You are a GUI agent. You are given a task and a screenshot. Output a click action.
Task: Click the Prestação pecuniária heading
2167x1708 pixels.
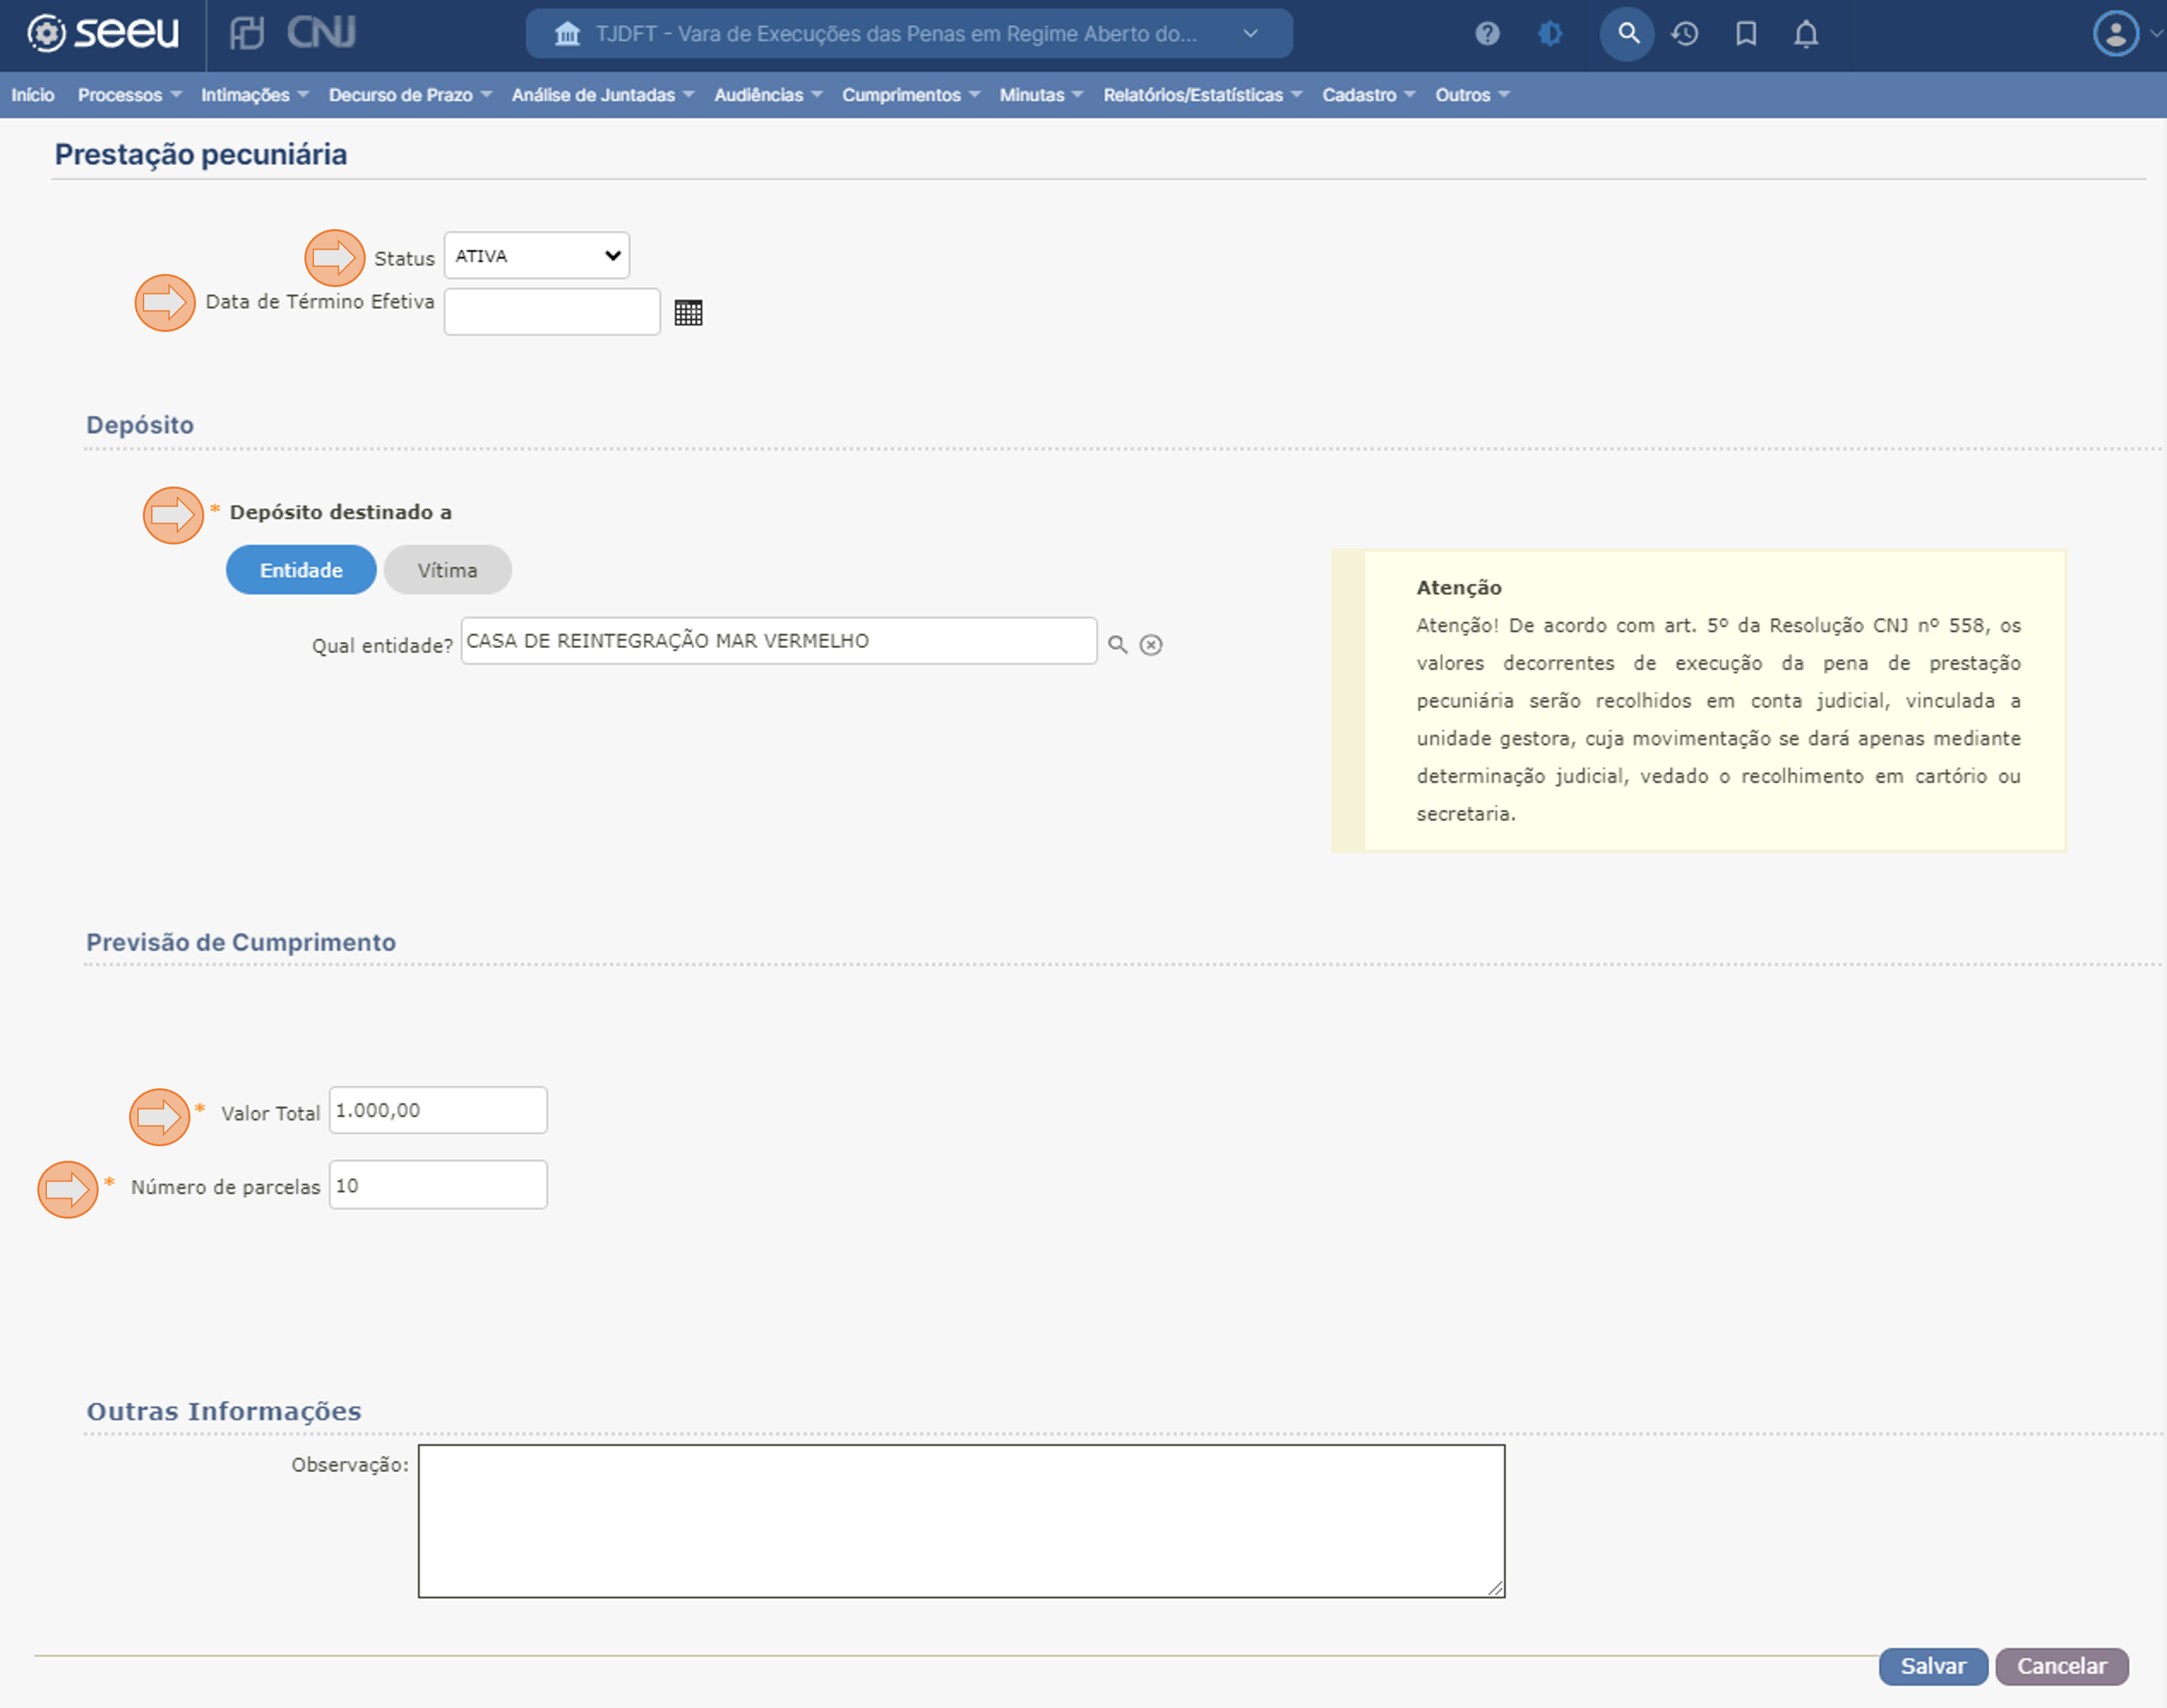[x=201, y=155]
